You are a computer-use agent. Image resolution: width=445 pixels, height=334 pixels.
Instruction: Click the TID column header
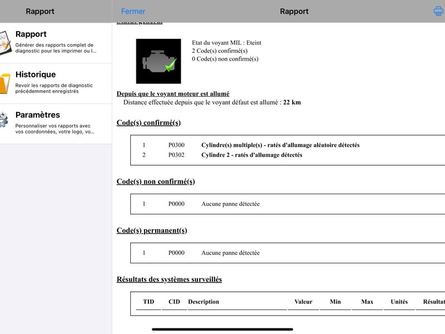[x=149, y=302]
